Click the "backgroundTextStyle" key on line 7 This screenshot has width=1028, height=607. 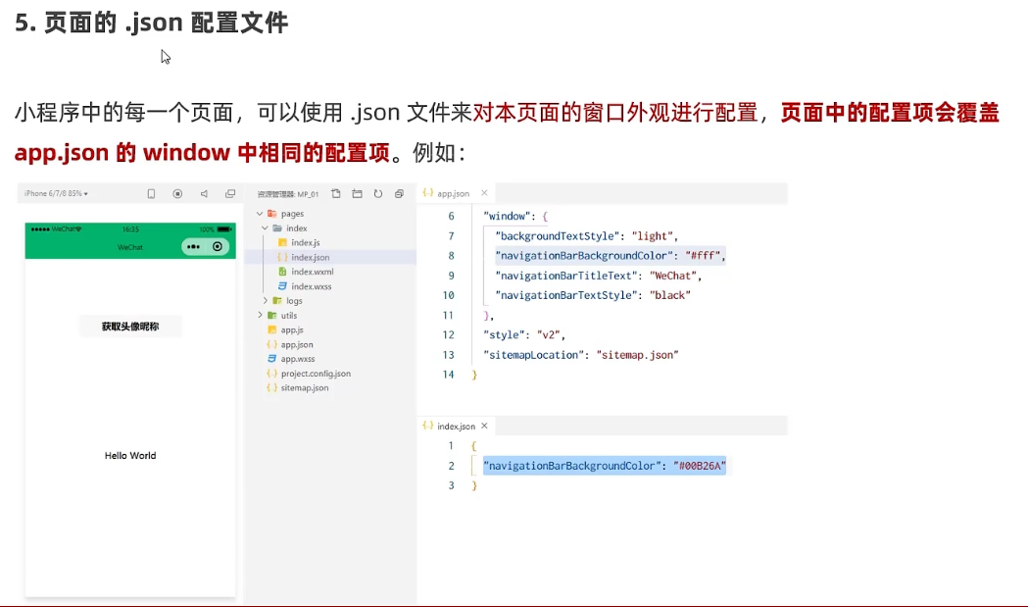pyautogui.click(x=558, y=236)
